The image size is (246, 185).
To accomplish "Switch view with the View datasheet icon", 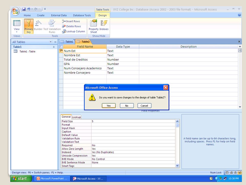I will coord(17,23).
